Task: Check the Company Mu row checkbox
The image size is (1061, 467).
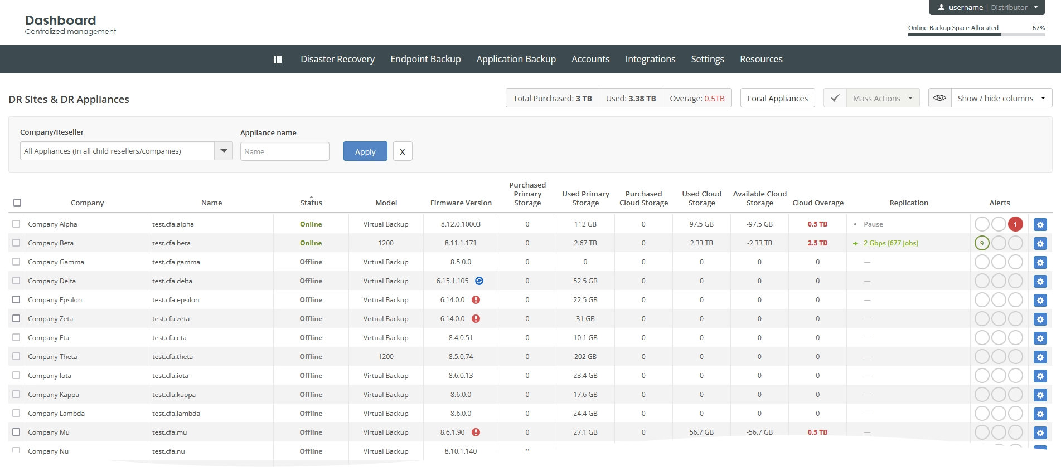Action: (x=16, y=432)
